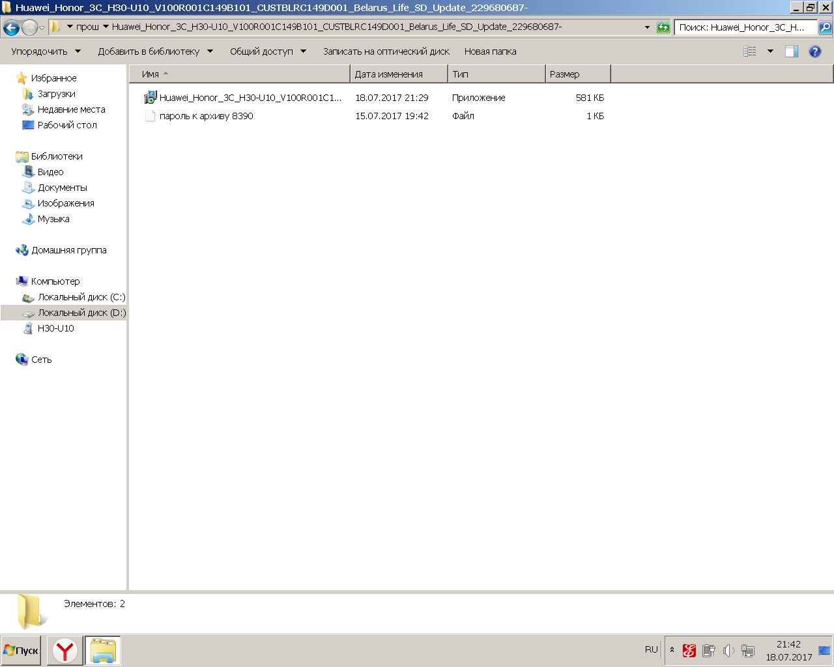Click the search magnifier icon

pos(825,27)
